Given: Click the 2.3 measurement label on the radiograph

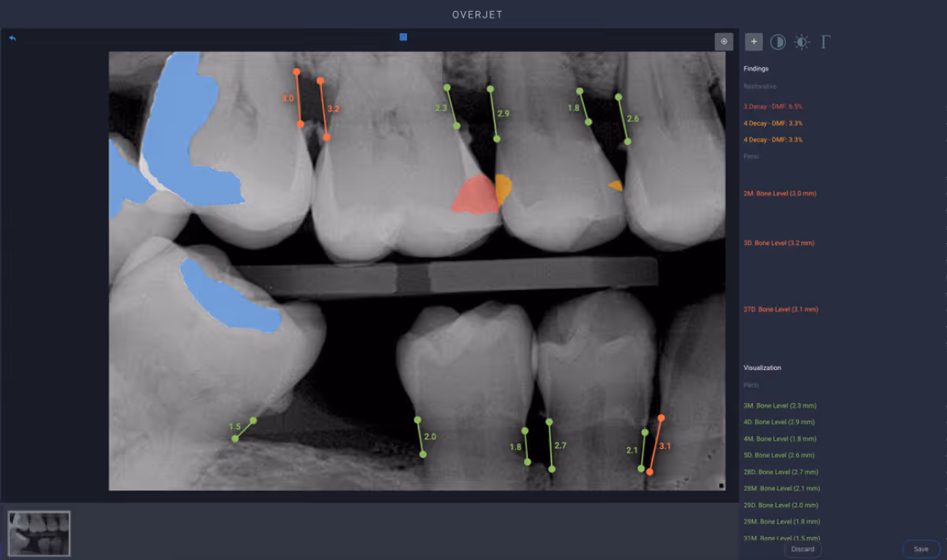Looking at the screenshot, I should (440, 108).
